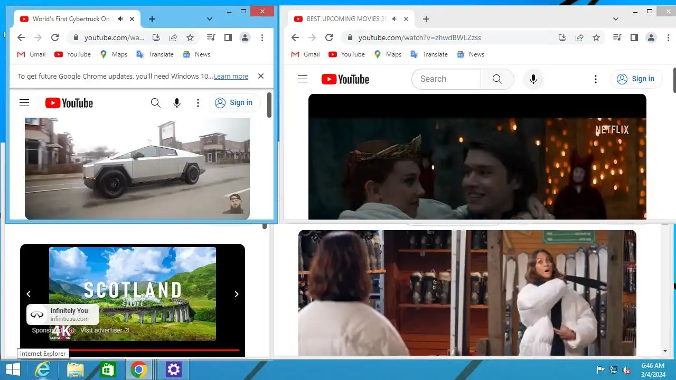Click Sign in button in right window
The height and width of the screenshot is (380, 676).
(636, 79)
